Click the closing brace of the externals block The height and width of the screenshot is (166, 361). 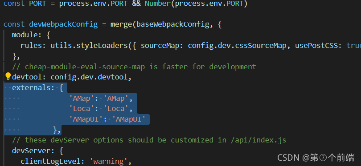tap(55, 130)
